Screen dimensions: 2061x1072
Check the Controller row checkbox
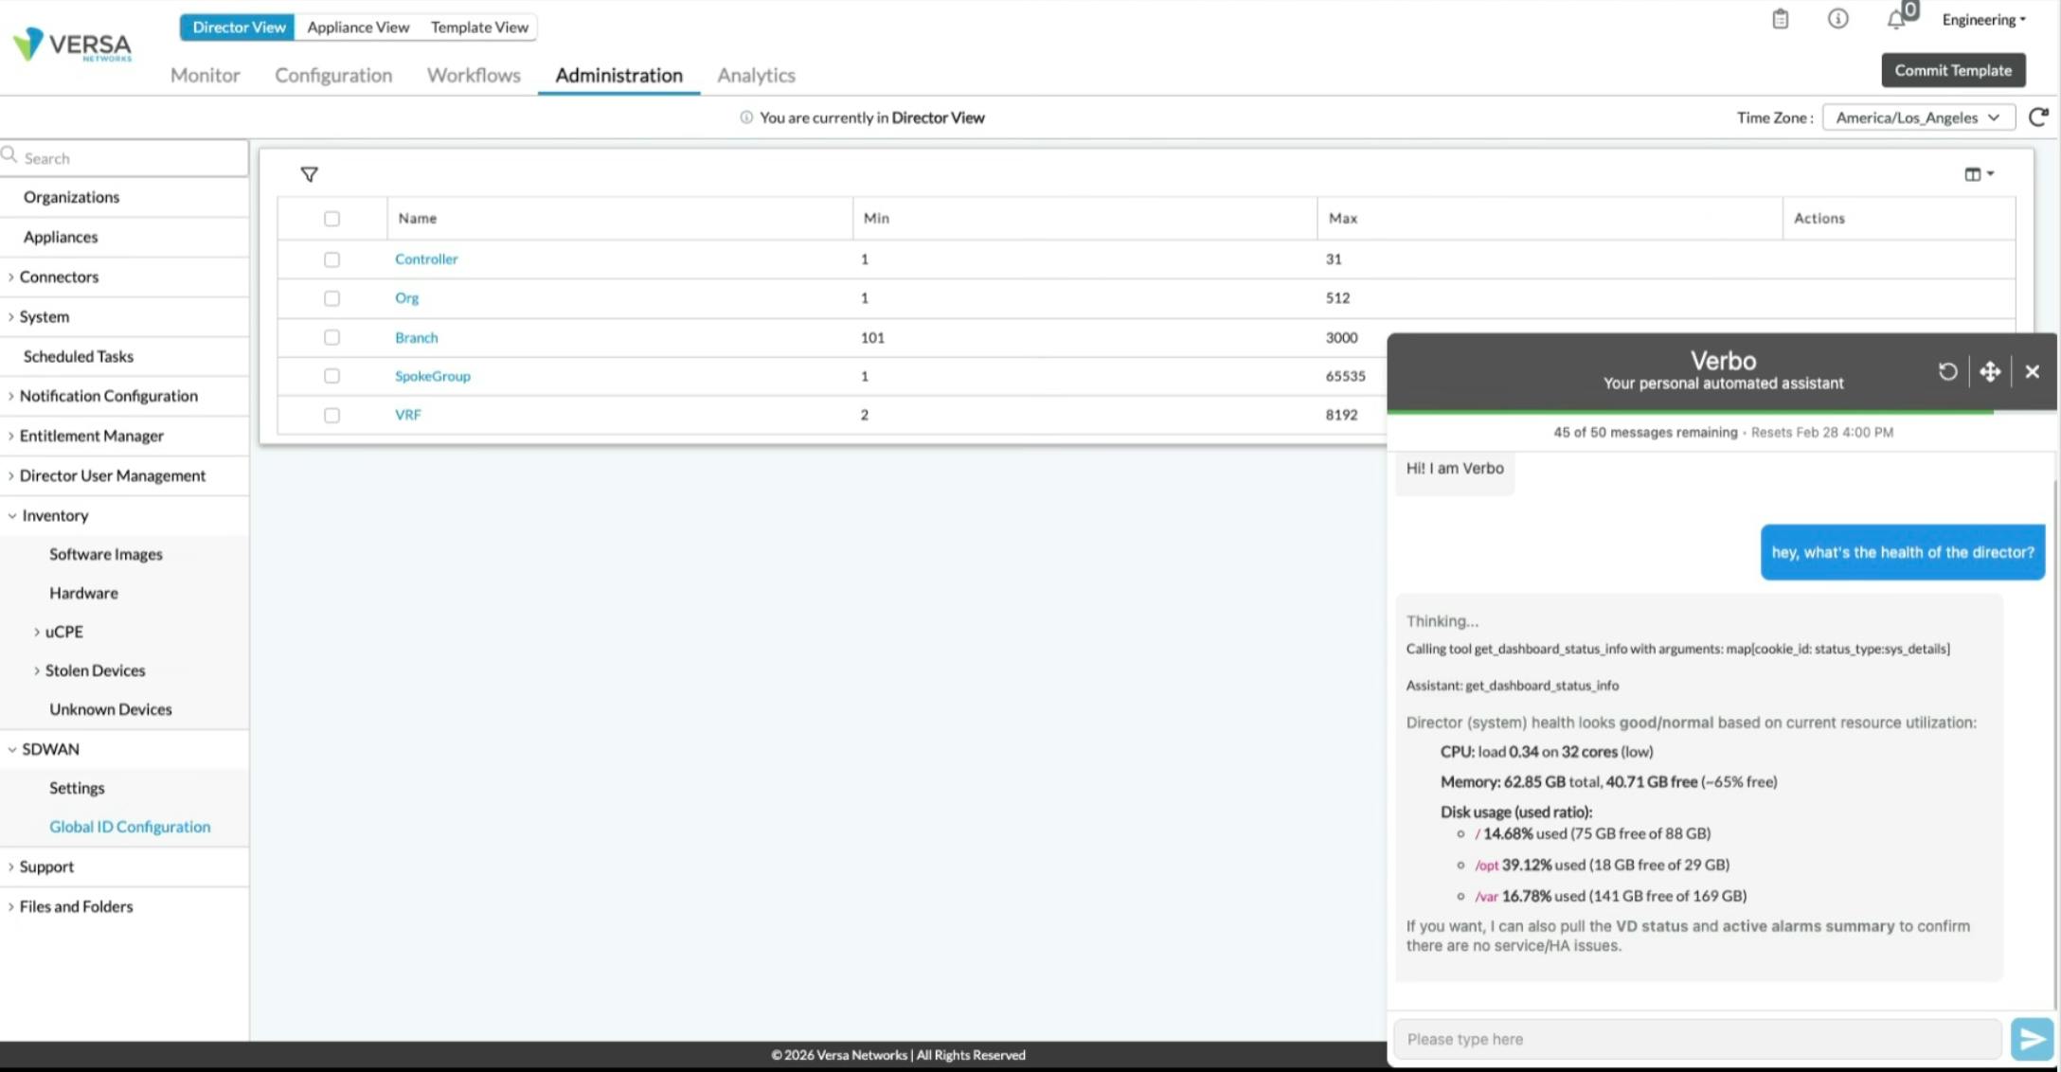pyautogui.click(x=332, y=259)
